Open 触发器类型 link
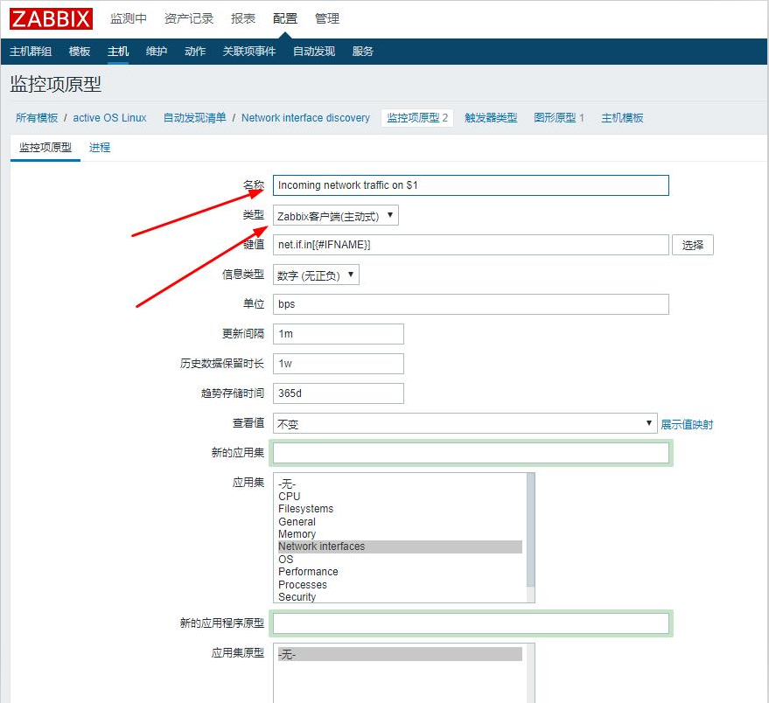Screen dimensions: 769x703 pos(491,118)
